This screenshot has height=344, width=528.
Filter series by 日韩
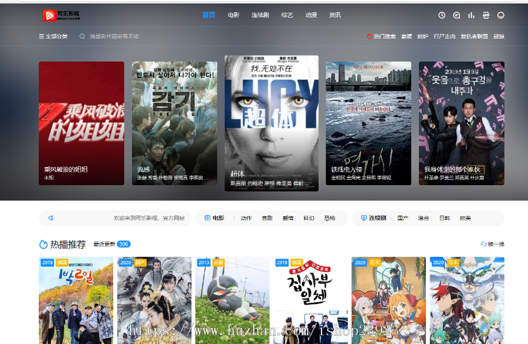coord(445,218)
